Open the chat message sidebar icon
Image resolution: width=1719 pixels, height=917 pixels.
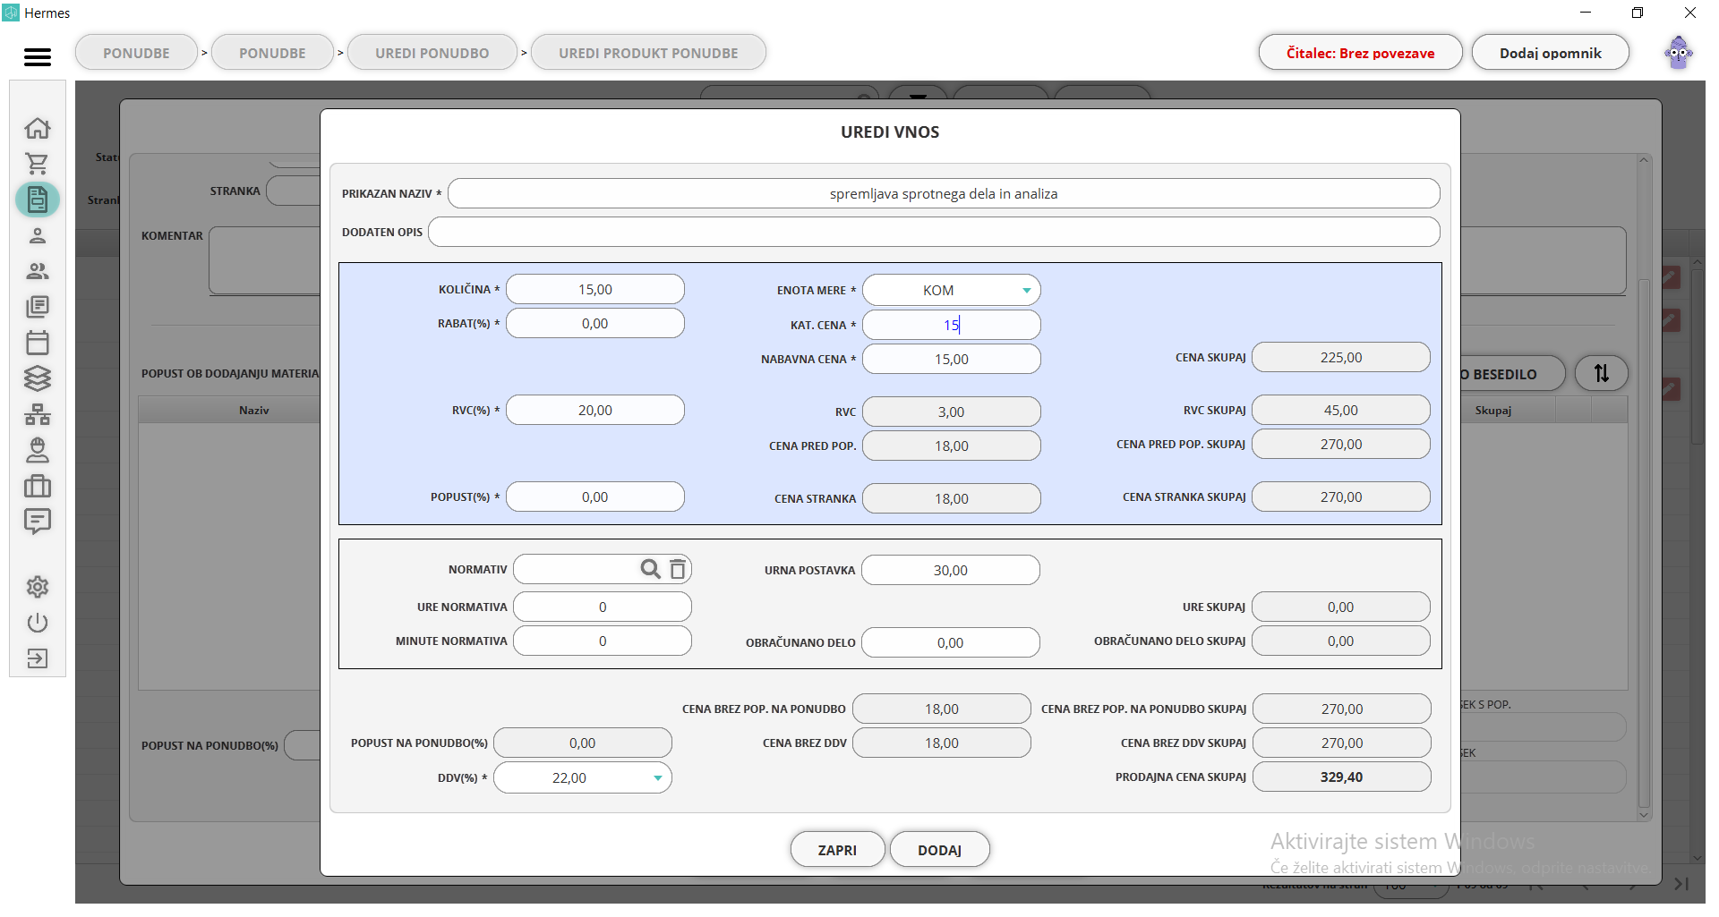38,522
